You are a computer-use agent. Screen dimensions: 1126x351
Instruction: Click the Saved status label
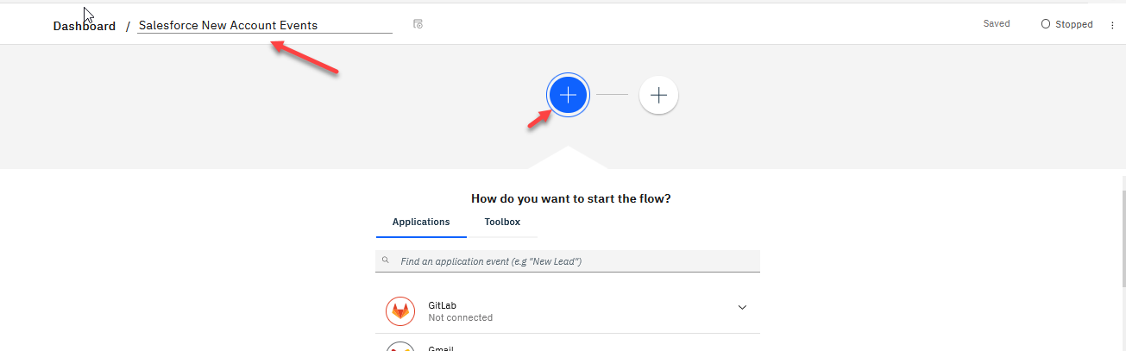point(997,24)
